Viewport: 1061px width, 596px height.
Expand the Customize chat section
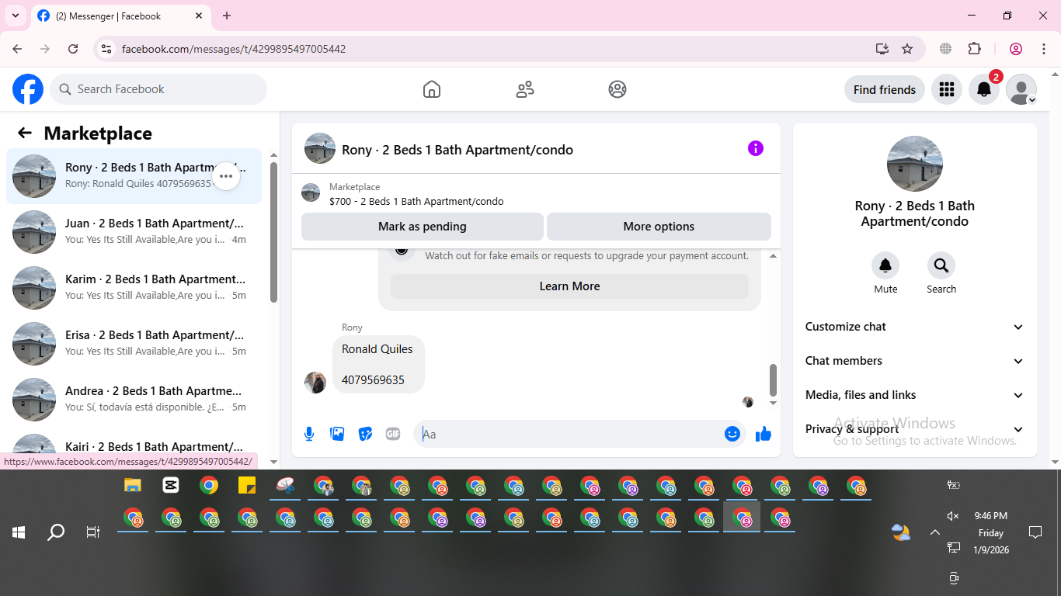point(915,327)
